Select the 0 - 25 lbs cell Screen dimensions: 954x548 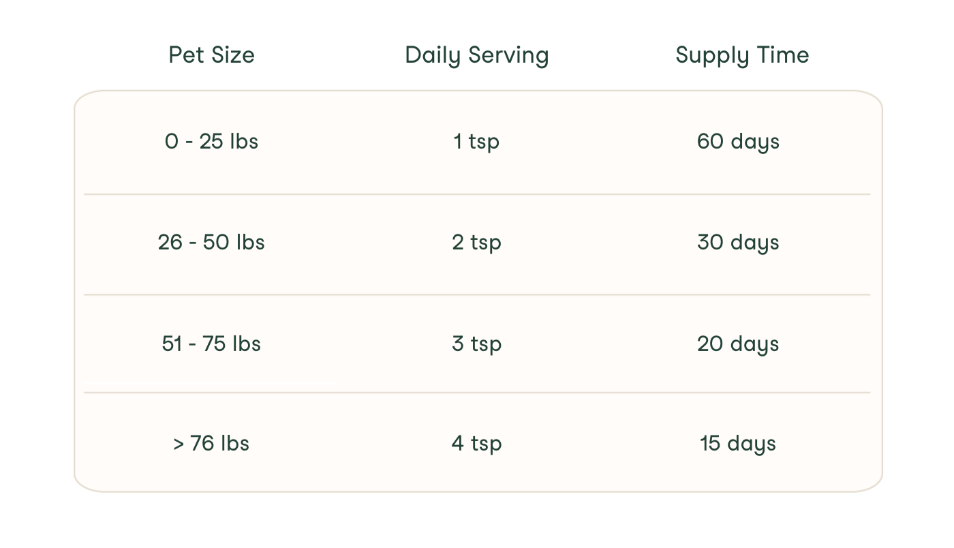click(x=211, y=142)
